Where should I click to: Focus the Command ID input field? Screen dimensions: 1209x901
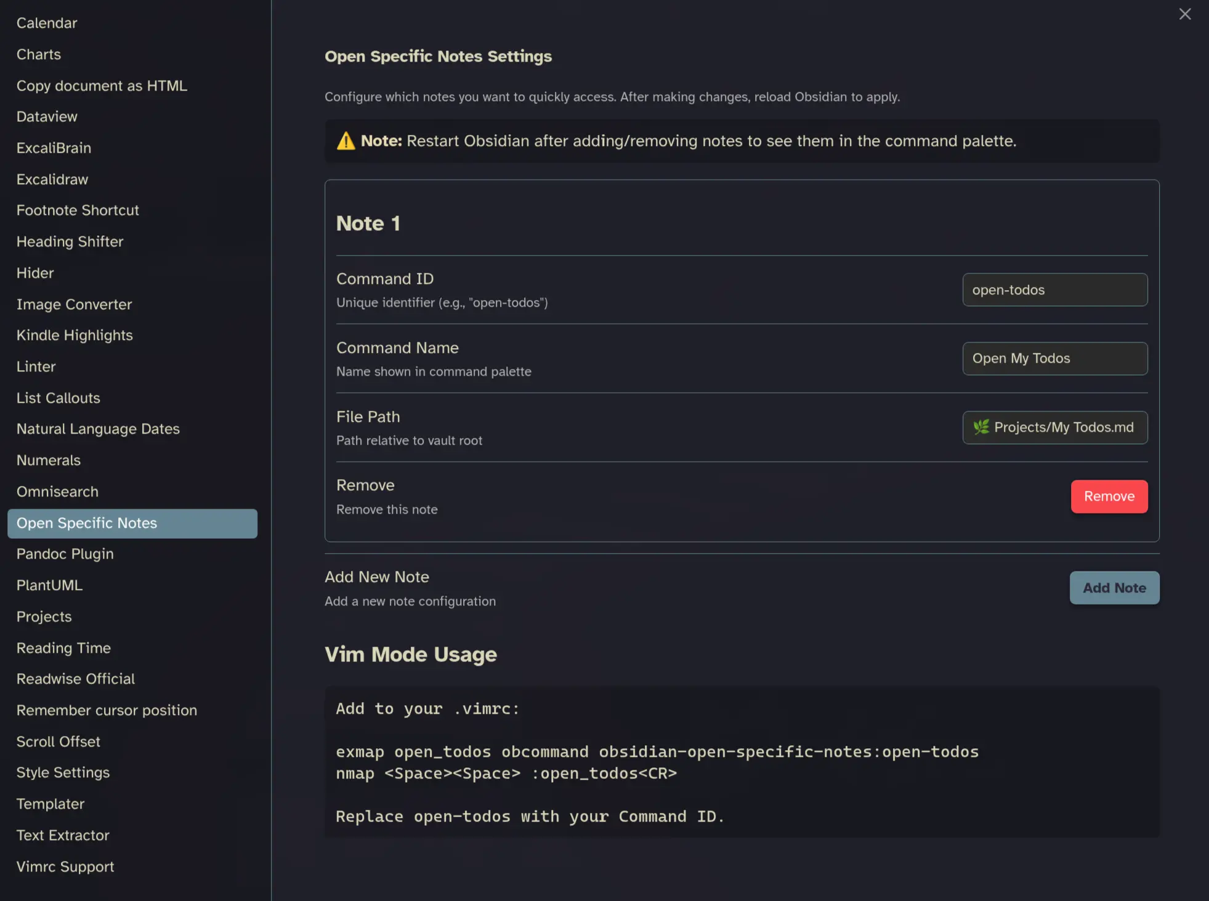click(x=1054, y=289)
